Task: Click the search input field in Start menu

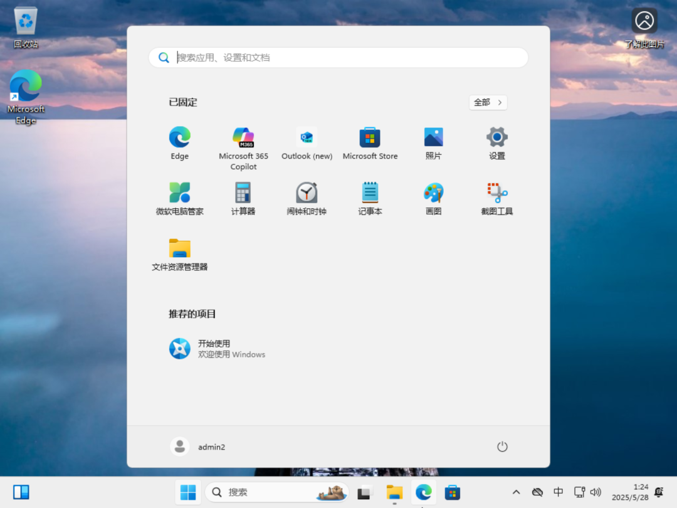Action: coord(338,57)
